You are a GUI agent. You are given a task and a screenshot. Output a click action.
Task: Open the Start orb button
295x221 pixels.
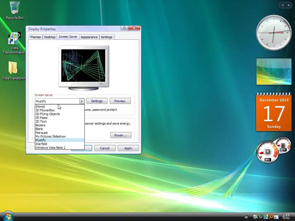click(8, 216)
